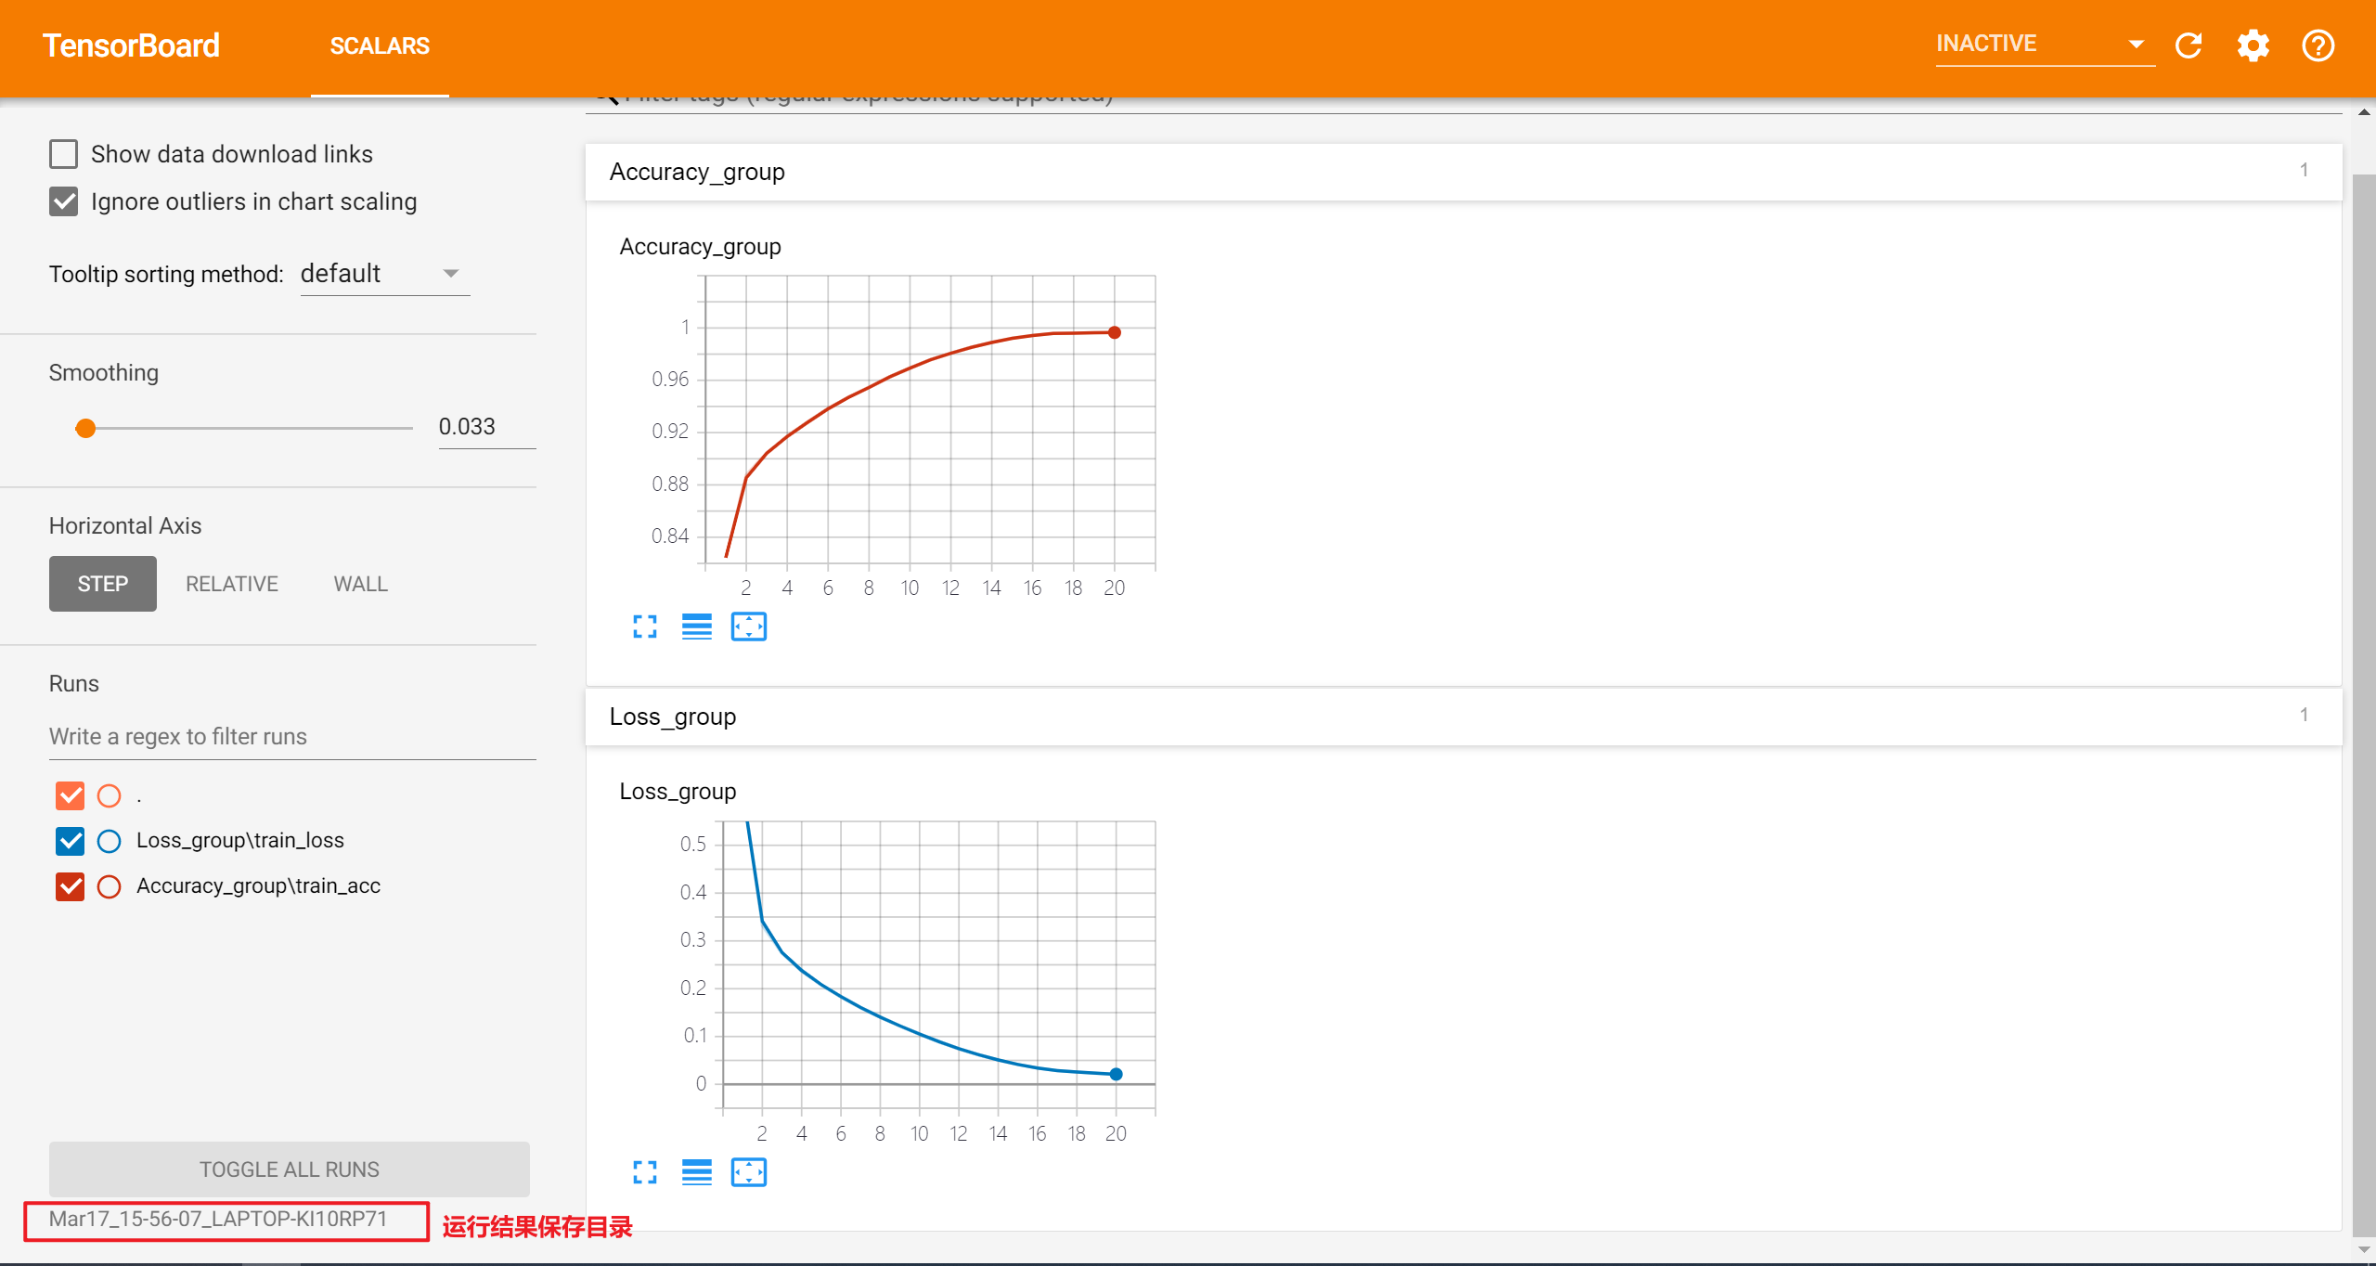Switch horizontal axis to WALL
This screenshot has height=1266, width=2376.
[x=360, y=584]
